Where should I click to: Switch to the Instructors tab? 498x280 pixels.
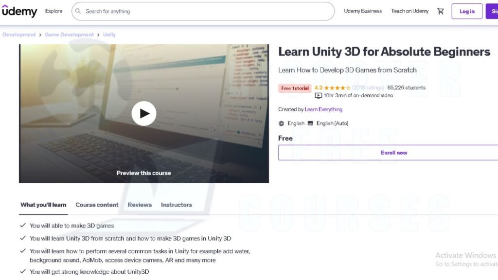click(x=176, y=205)
